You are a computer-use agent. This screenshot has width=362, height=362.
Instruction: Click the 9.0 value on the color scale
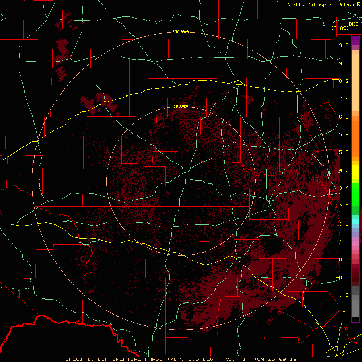[x=344, y=63]
